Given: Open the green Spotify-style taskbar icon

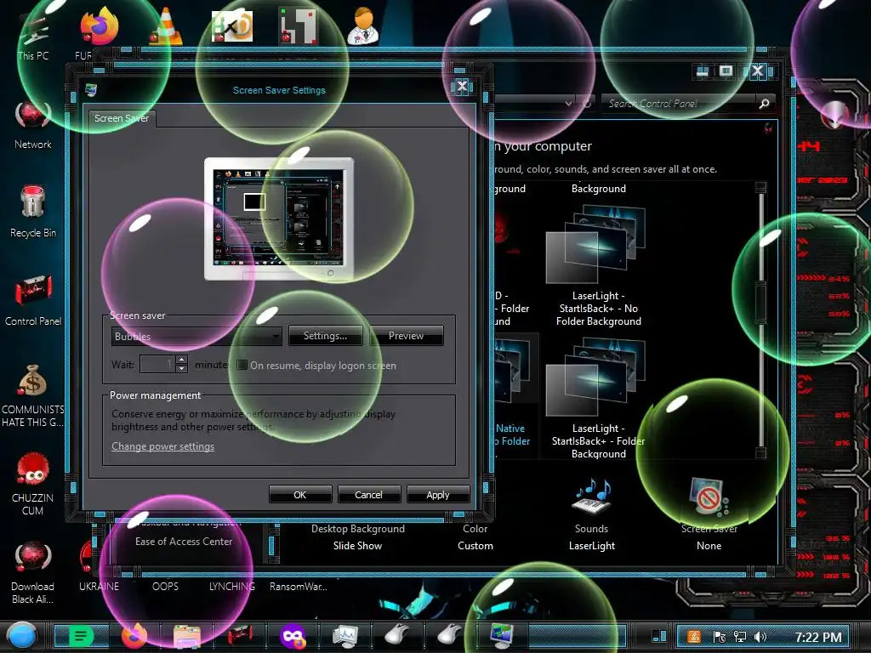Looking at the screenshot, I should pyautogui.click(x=81, y=636).
